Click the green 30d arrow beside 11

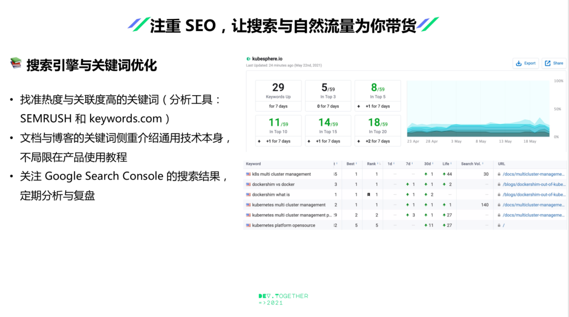click(426, 225)
